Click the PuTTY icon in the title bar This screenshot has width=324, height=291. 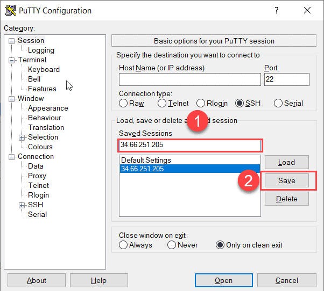click(11, 10)
